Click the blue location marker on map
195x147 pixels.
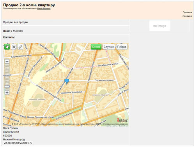coord(67,81)
